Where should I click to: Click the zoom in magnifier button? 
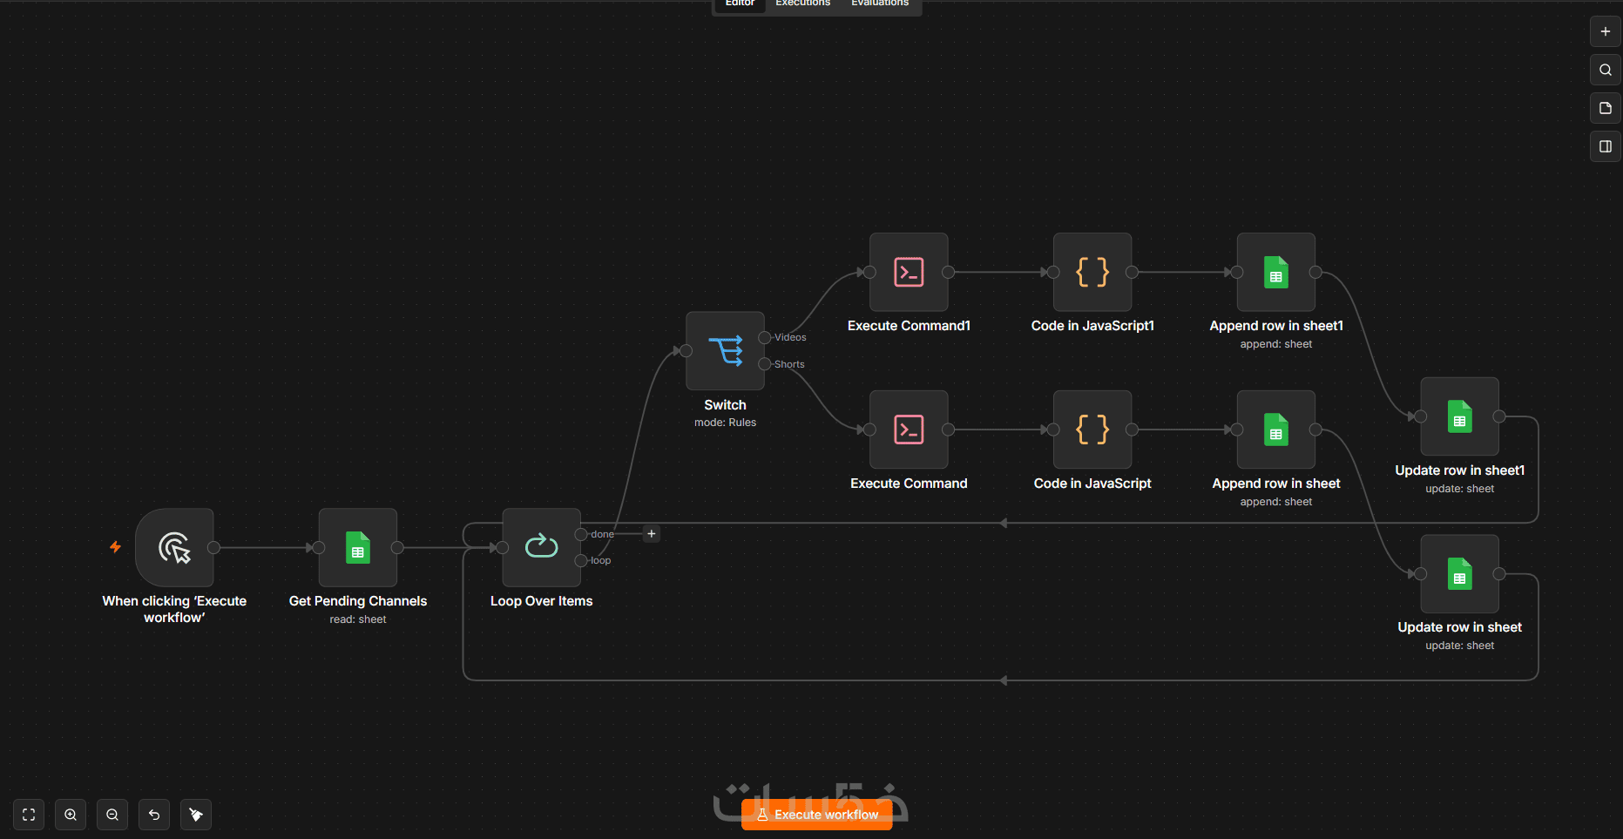71,815
